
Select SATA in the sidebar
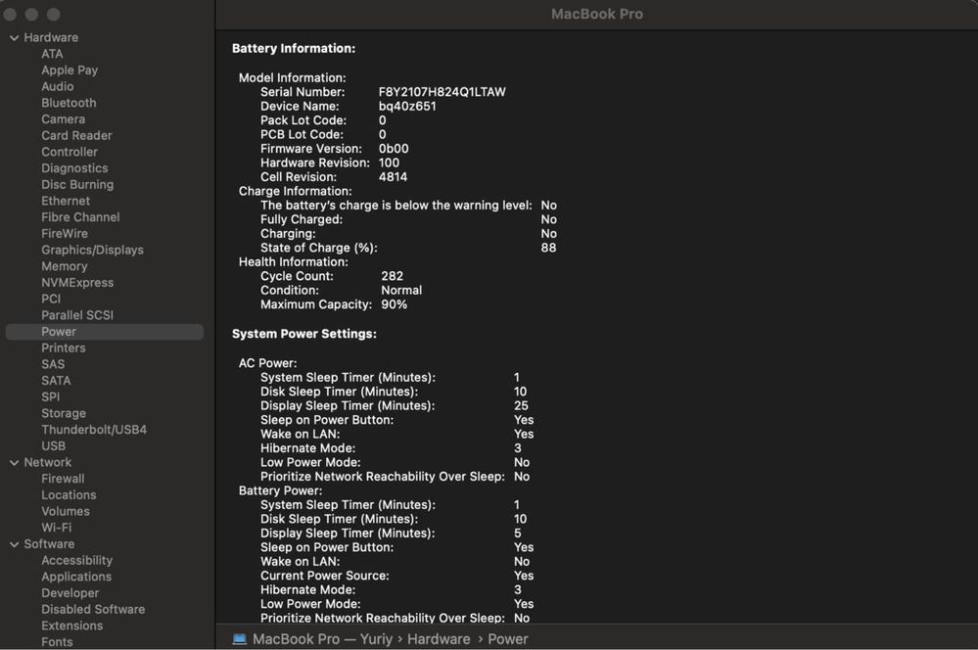pyautogui.click(x=56, y=381)
